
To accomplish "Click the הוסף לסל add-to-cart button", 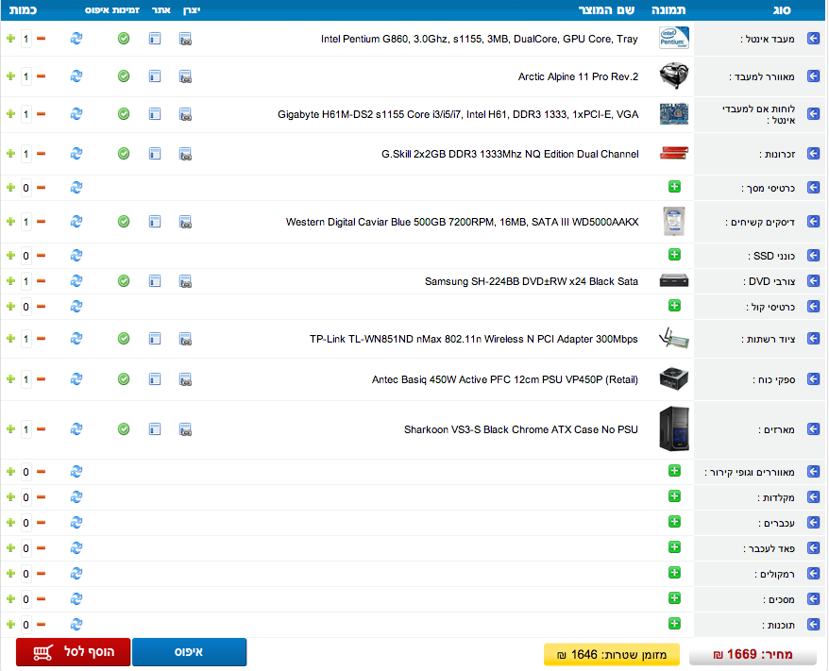I will point(73,652).
